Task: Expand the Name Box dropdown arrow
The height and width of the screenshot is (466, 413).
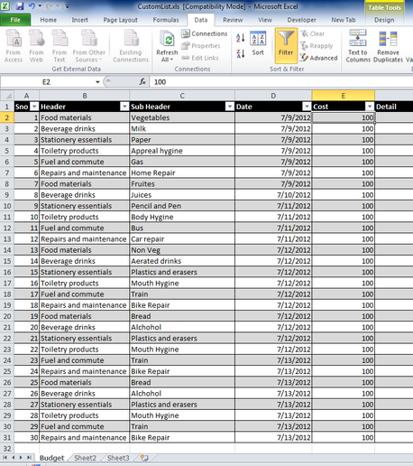Action: [x=97, y=82]
